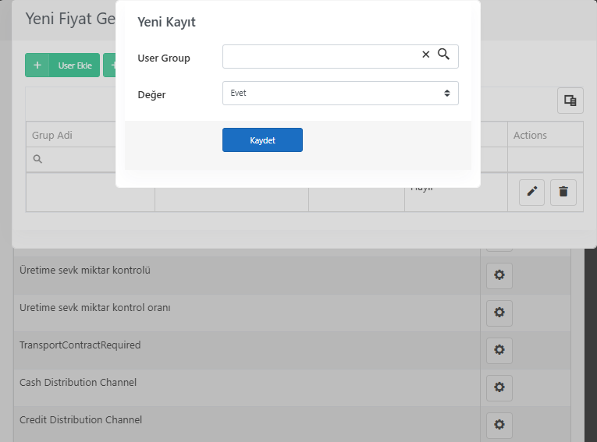Click the Değer select arrows
The width and height of the screenshot is (597, 442).
447,94
